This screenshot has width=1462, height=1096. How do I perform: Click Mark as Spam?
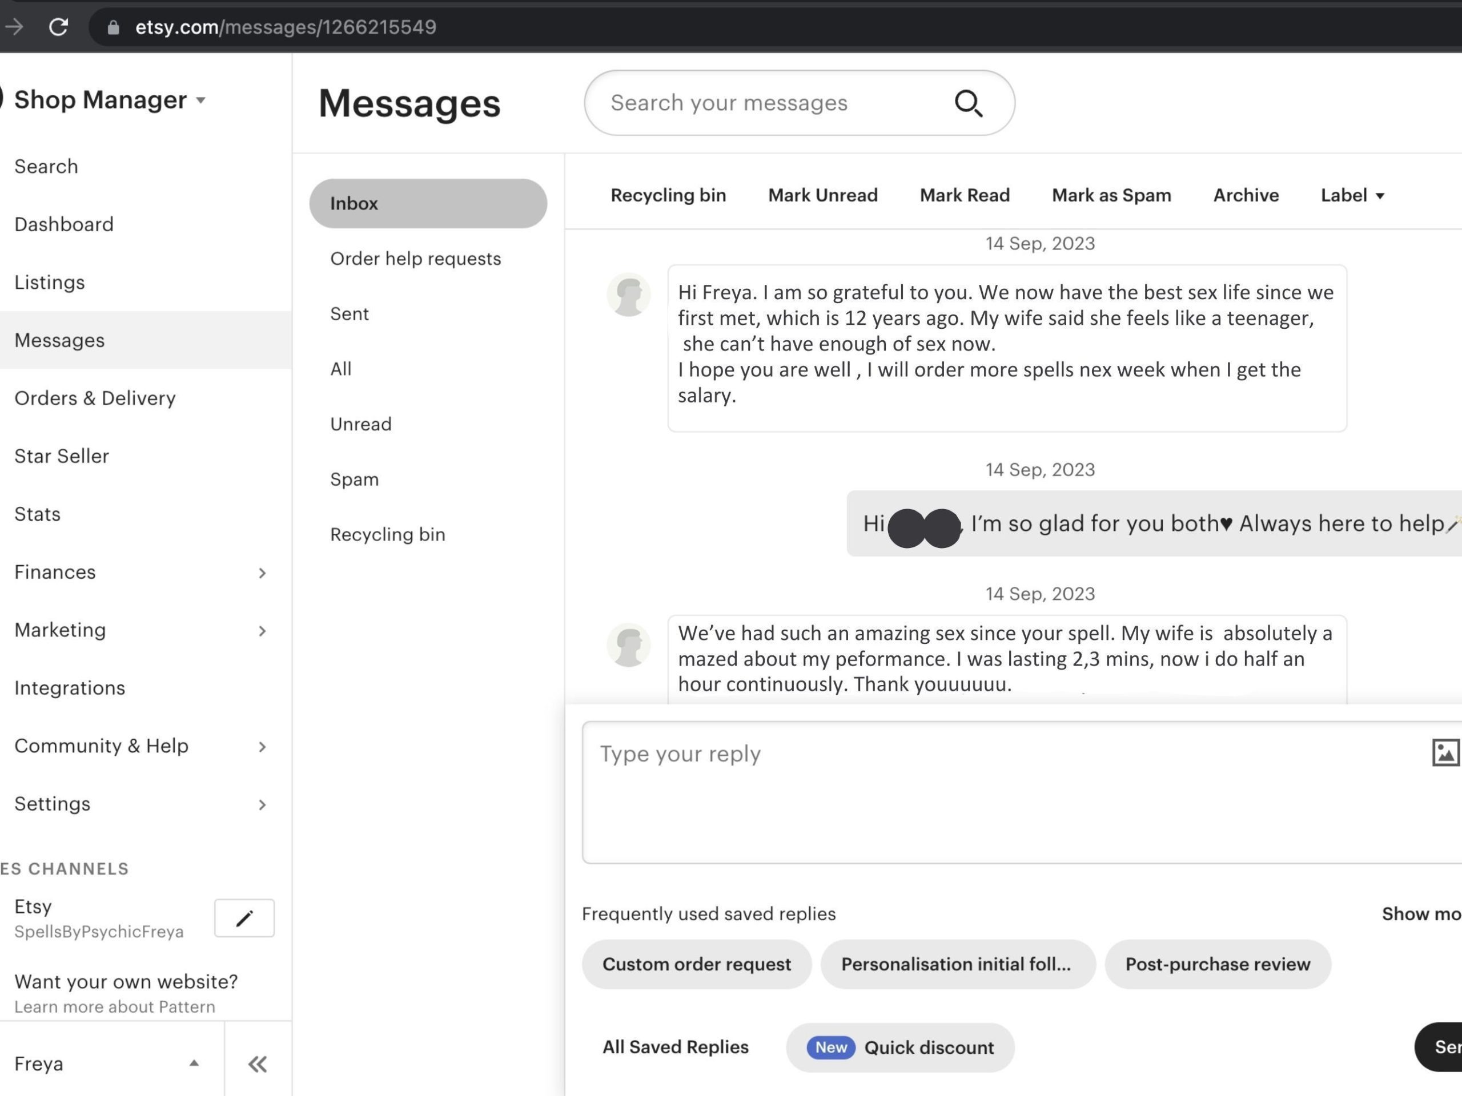pyautogui.click(x=1111, y=196)
